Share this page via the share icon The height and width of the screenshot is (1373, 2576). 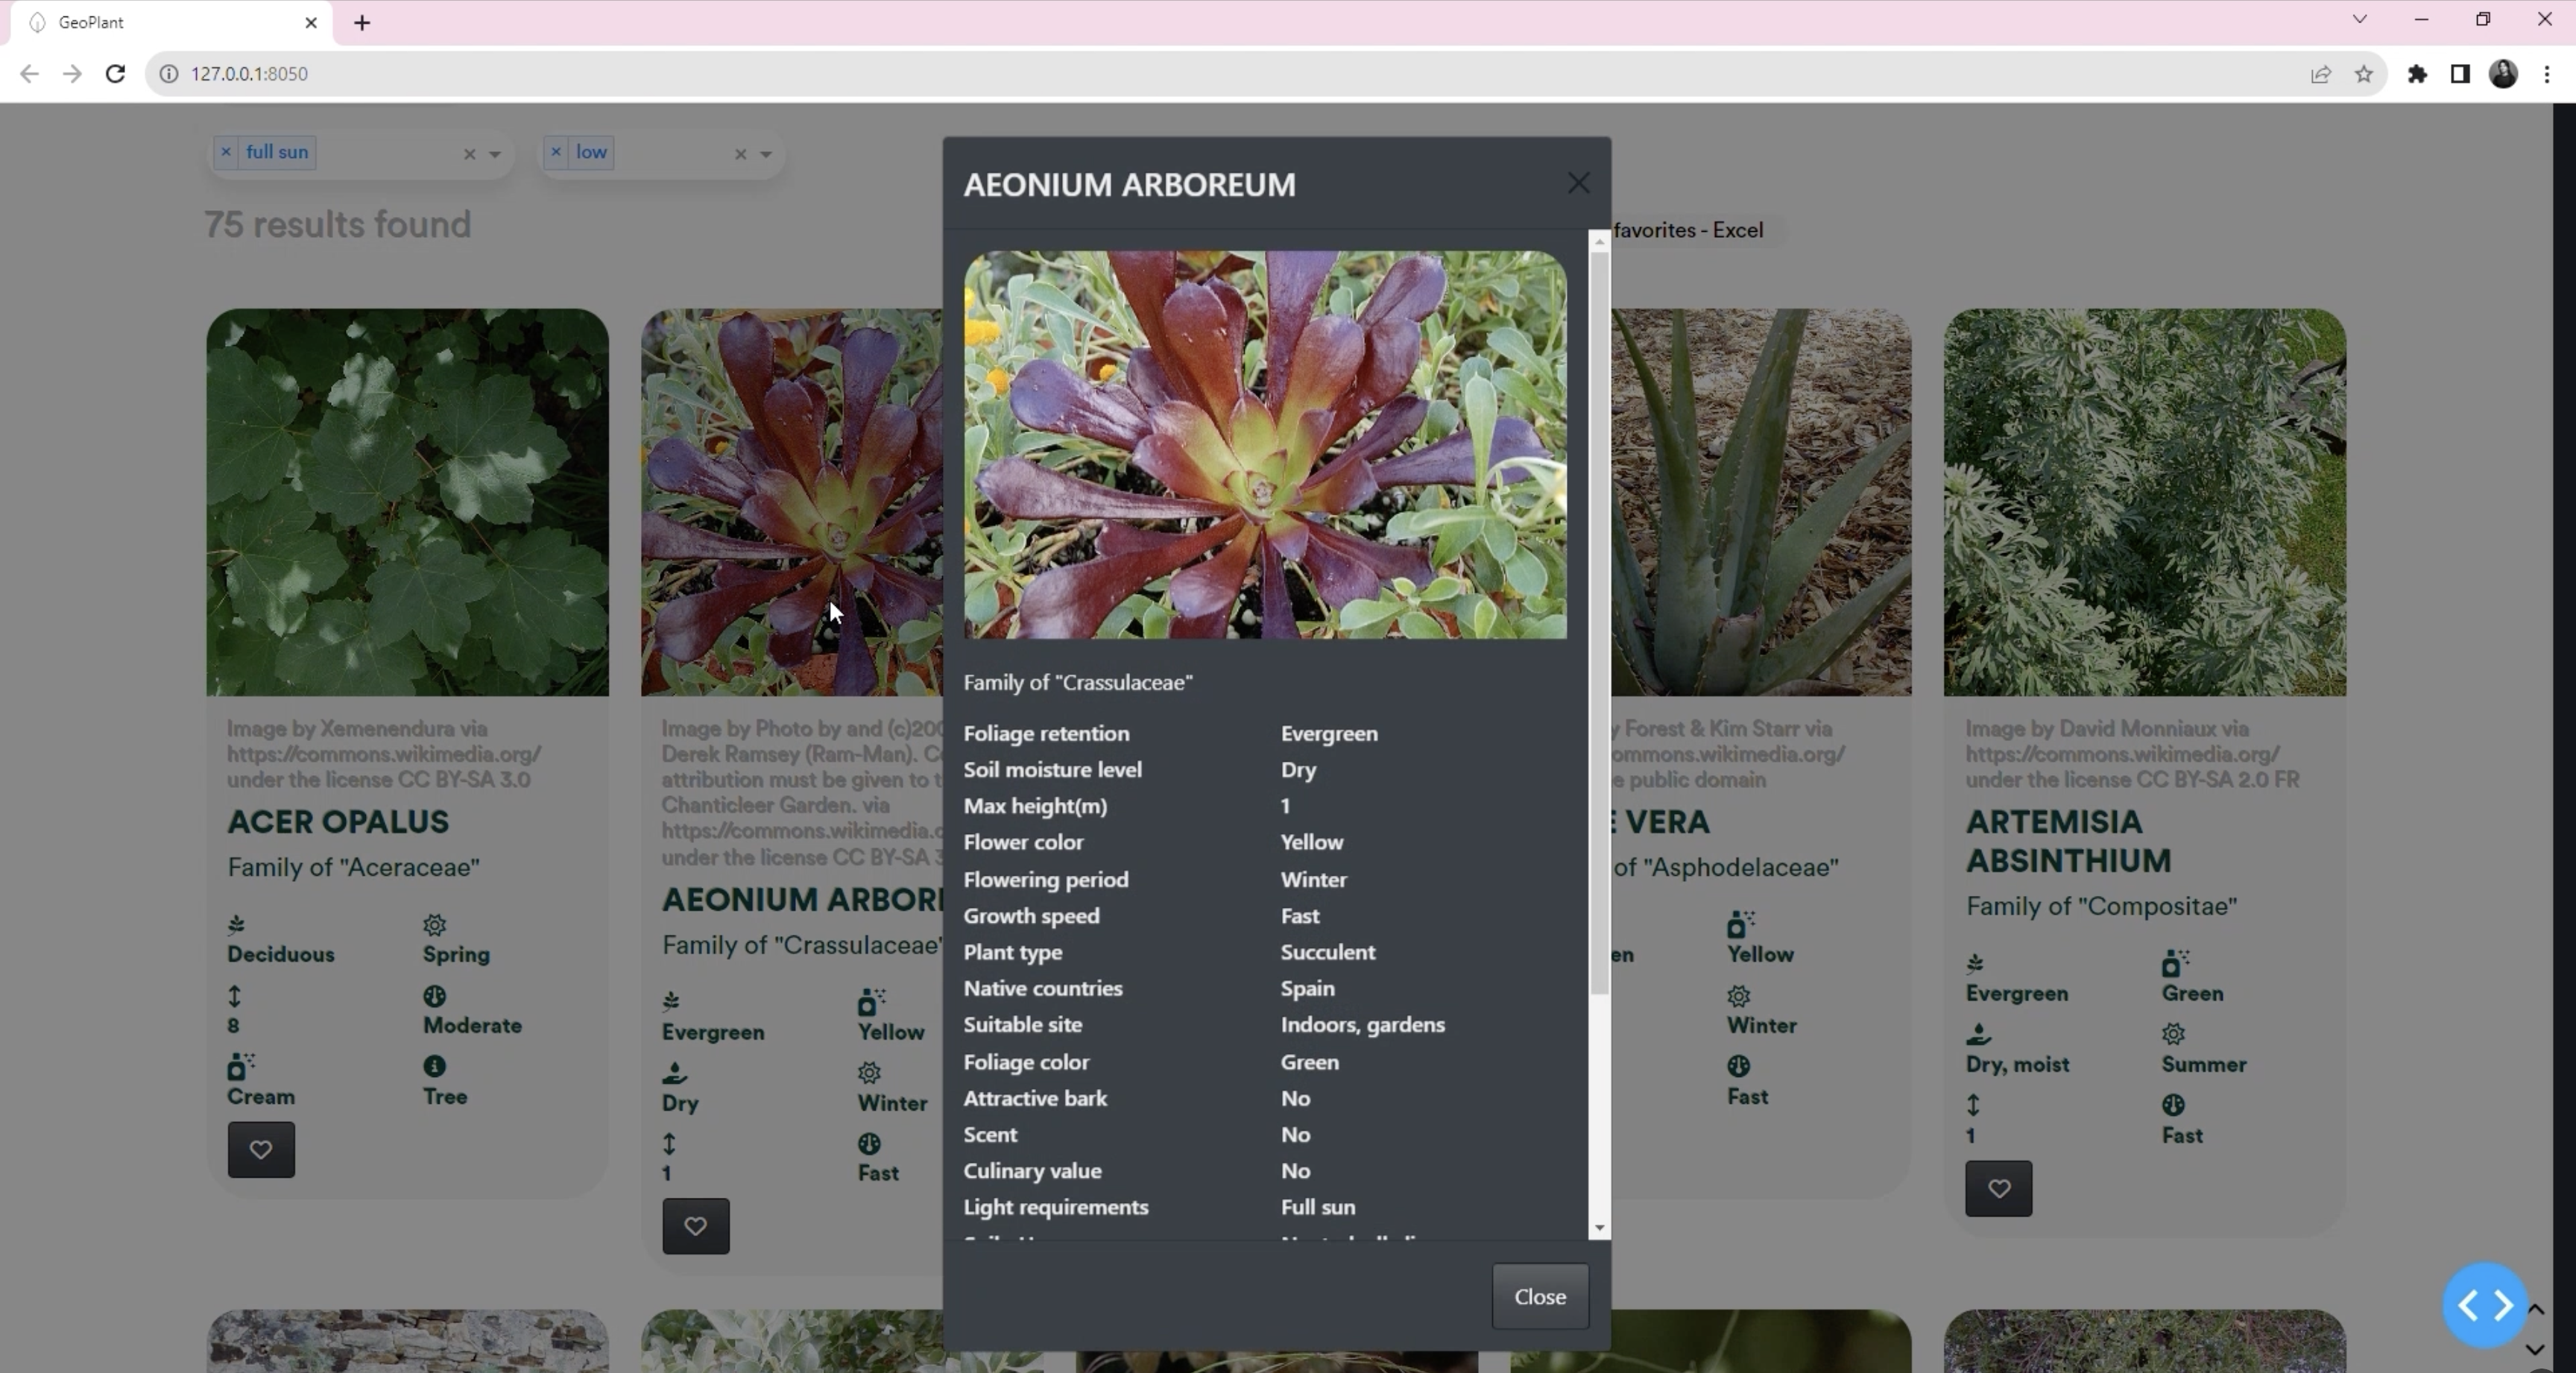coord(2321,74)
